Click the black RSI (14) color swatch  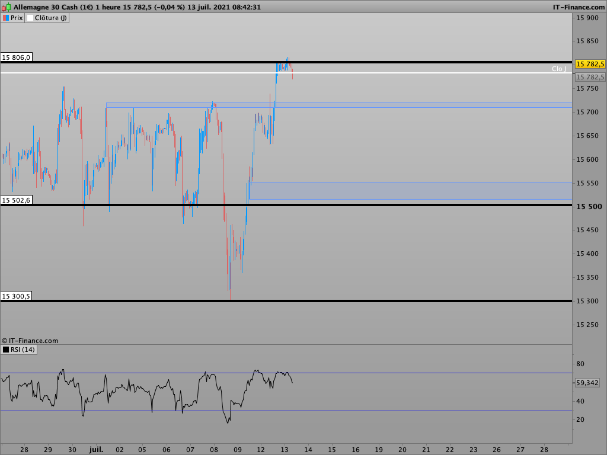click(x=6, y=350)
